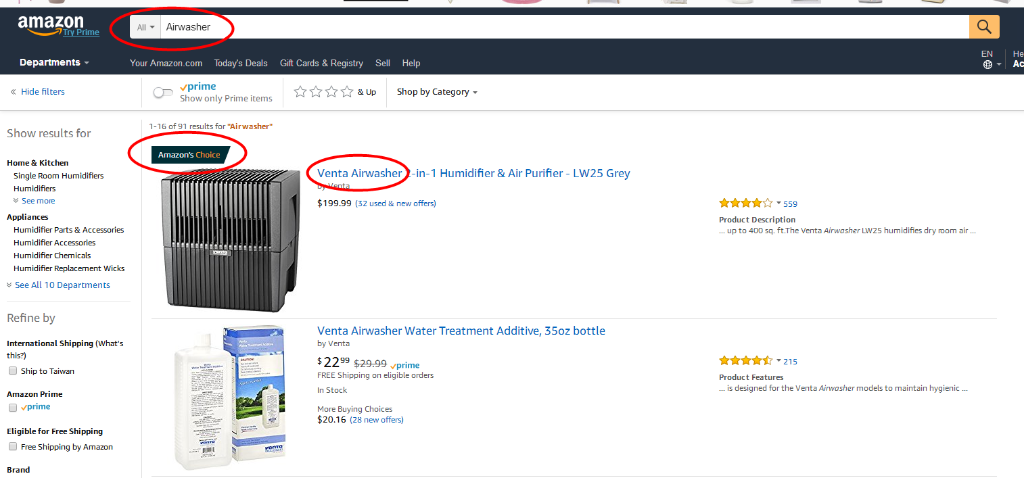This screenshot has width=1024, height=478.
Task: Open the All search category dropdown
Action: (145, 27)
